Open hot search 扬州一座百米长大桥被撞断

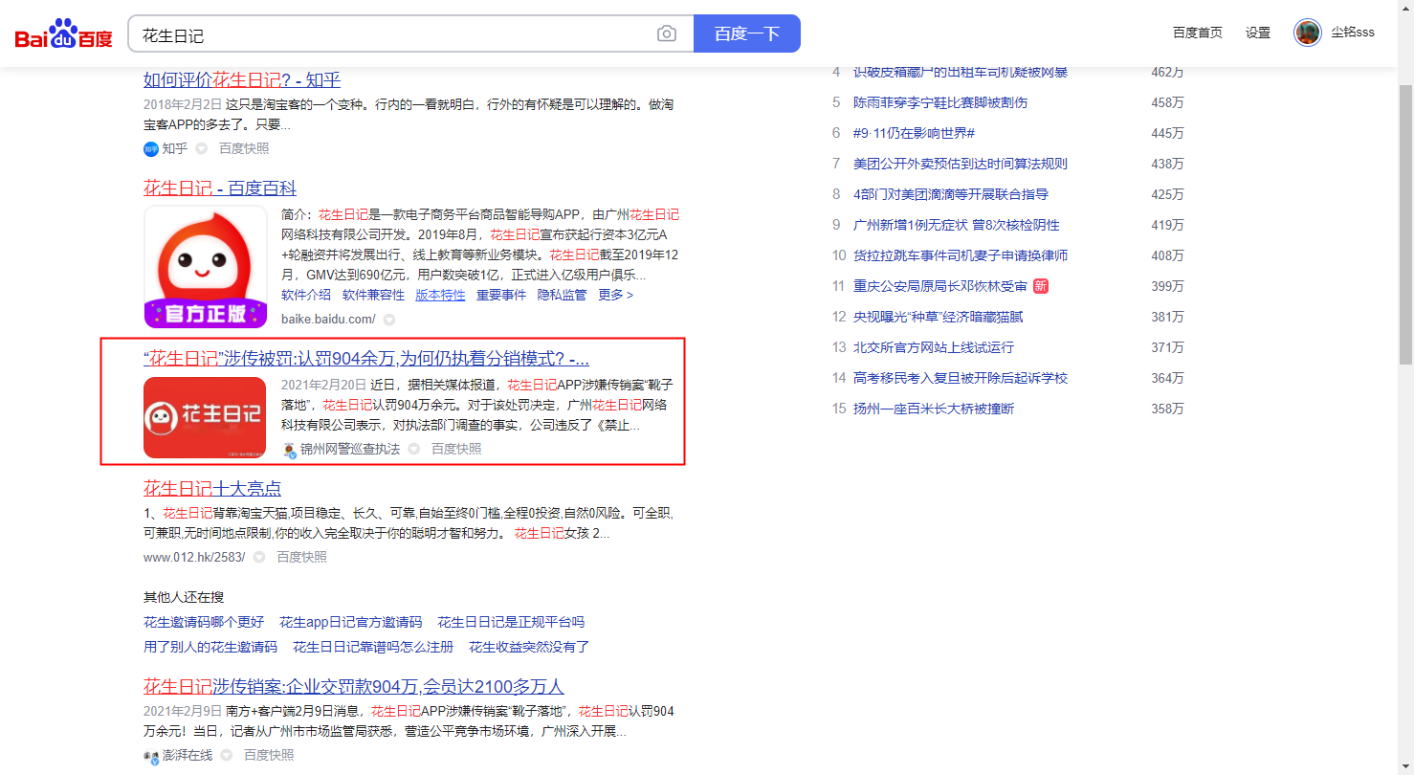click(x=934, y=409)
